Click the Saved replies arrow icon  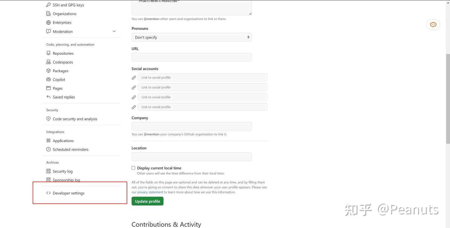point(48,97)
